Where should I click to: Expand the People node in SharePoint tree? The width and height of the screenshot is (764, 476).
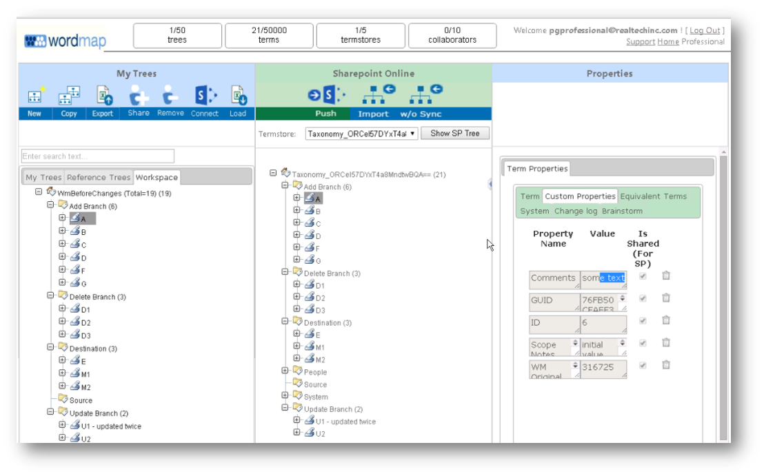[285, 371]
